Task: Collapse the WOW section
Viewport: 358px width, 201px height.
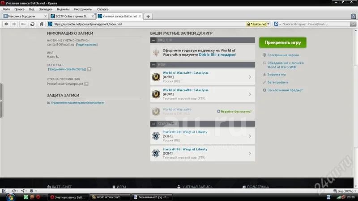Action: coord(153,65)
